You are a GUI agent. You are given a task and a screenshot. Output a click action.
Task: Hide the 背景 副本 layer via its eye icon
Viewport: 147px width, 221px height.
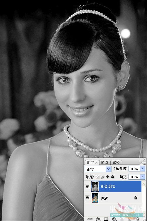(x=87, y=186)
